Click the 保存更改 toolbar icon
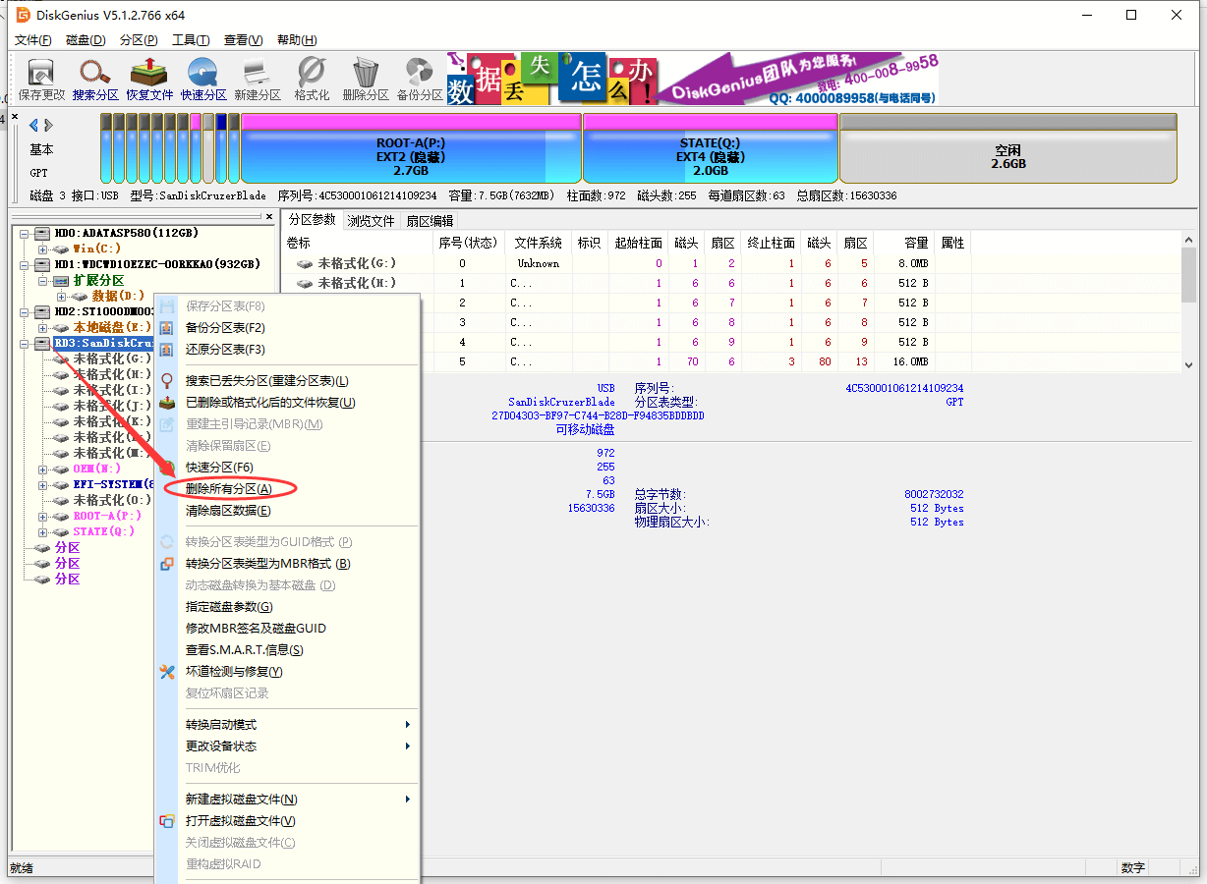This screenshot has height=884, width=1207. pos(41,79)
